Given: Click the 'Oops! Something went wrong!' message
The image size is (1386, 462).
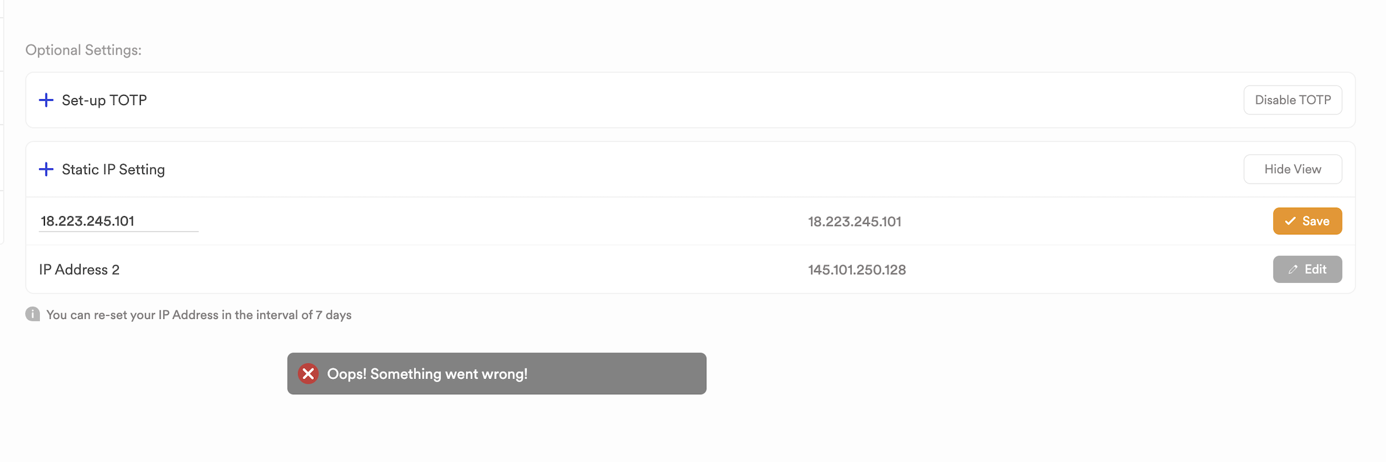Looking at the screenshot, I should 427,374.
